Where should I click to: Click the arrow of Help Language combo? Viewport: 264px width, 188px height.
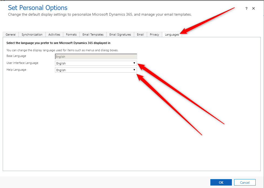tap(134, 70)
